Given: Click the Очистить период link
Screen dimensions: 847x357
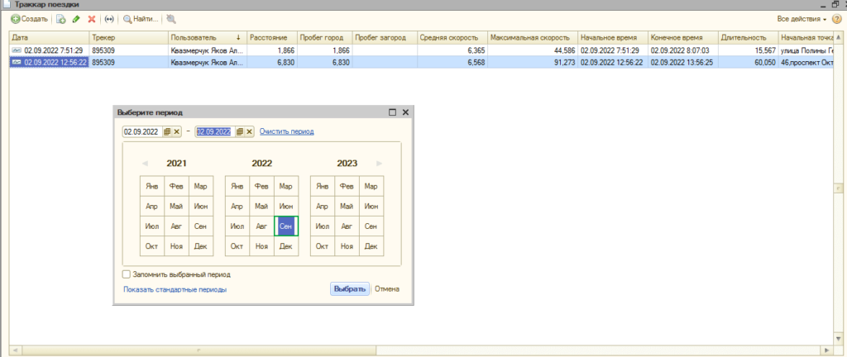Looking at the screenshot, I should tap(286, 131).
